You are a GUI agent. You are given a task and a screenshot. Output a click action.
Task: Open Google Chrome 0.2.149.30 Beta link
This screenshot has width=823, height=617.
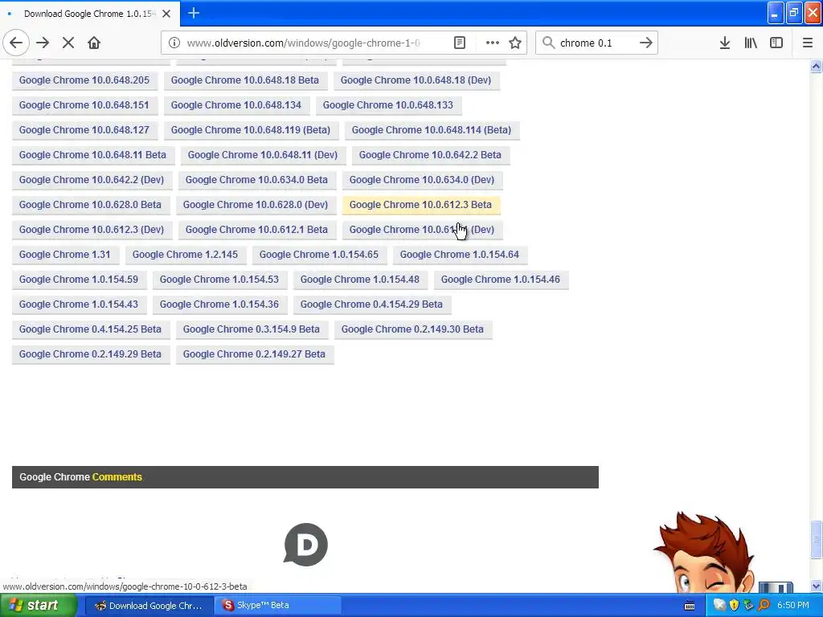(412, 329)
